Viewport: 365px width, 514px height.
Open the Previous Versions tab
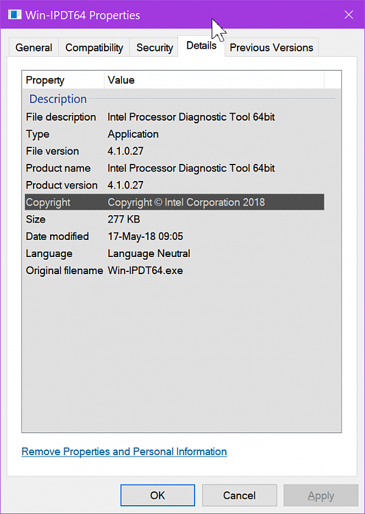click(x=271, y=47)
